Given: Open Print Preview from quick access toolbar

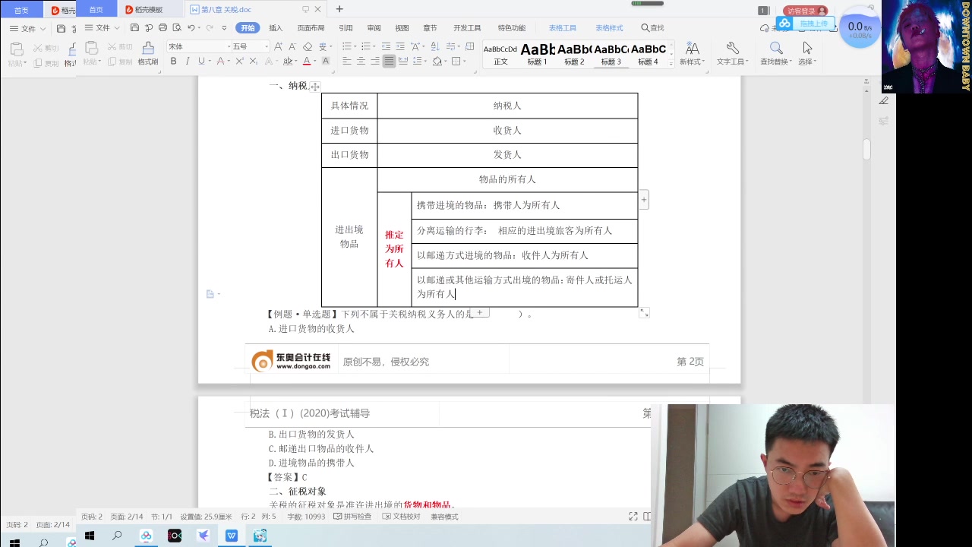Looking at the screenshot, I should 177,28.
